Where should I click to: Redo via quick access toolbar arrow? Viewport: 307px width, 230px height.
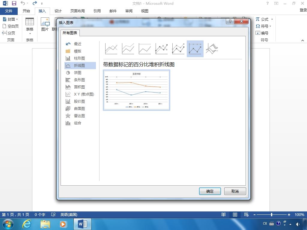click(x=35, y=3)
